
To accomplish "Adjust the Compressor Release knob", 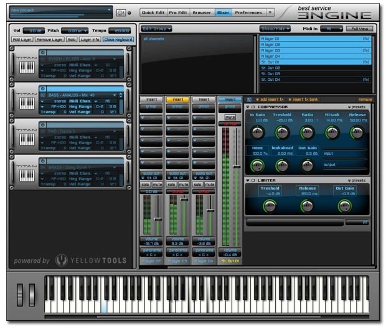I will coord(357,132).
